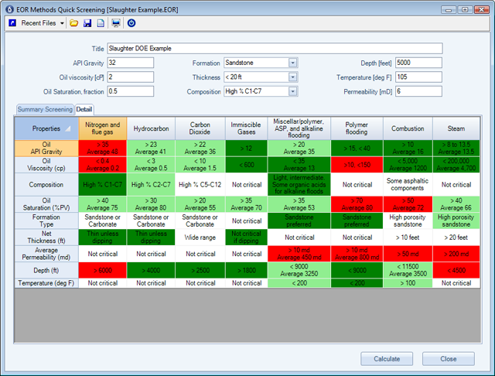
Task: Click the Polymer flooding column header
Action: pos(357,128)
